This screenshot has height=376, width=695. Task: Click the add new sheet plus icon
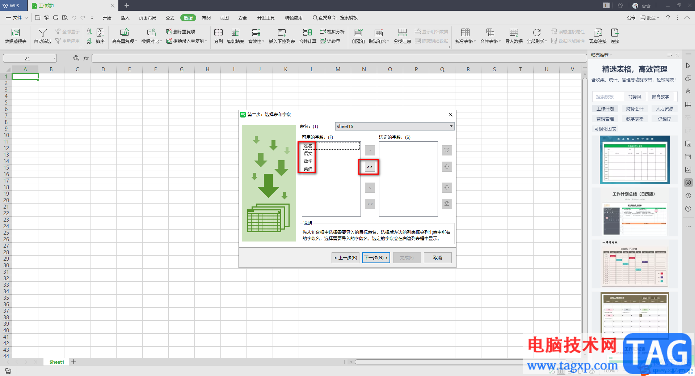[x=74, y=362]
